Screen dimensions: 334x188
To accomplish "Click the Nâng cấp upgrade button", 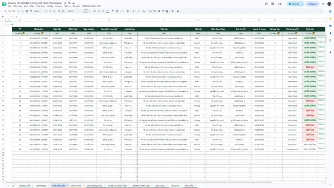I will [x=312, y=4].
